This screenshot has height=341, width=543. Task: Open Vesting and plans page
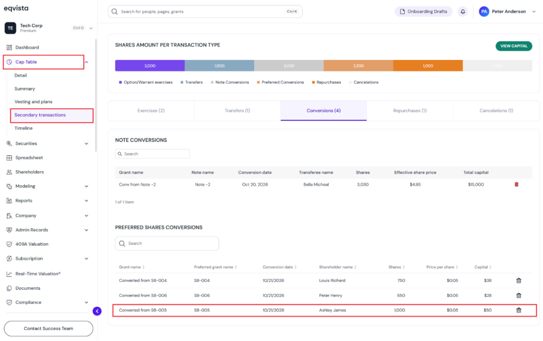(x=33, y=102)
